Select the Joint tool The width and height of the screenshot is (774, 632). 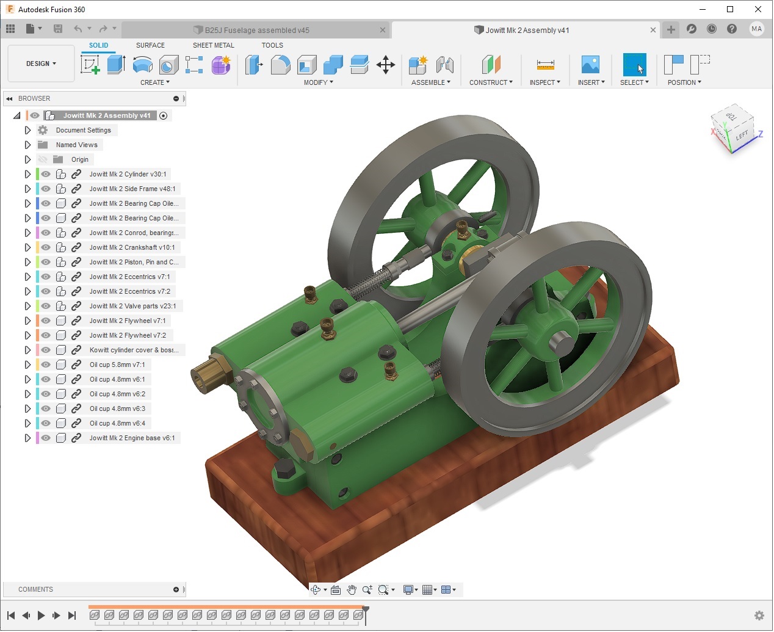(445, 64)
